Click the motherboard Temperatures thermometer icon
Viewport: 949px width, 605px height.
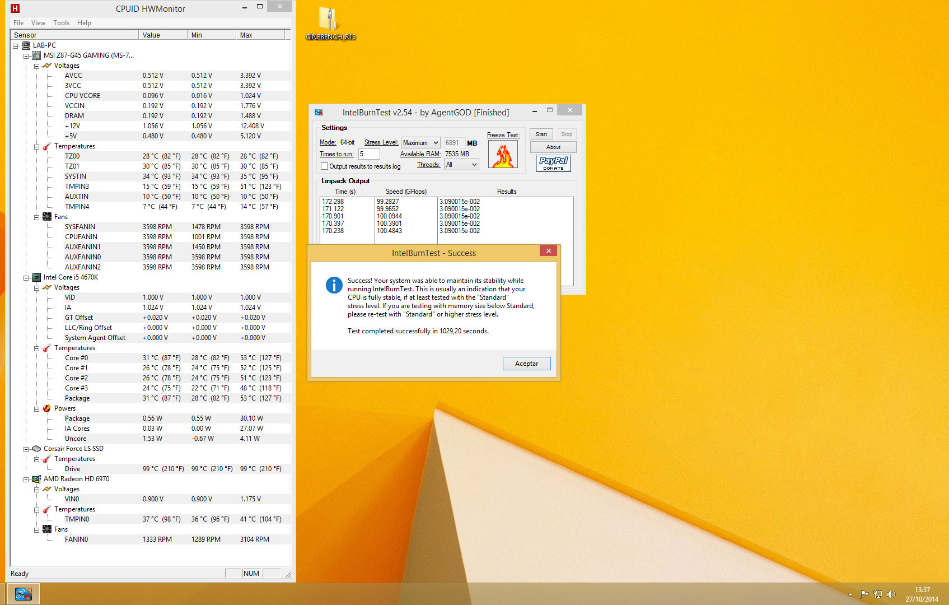[47, 146]
